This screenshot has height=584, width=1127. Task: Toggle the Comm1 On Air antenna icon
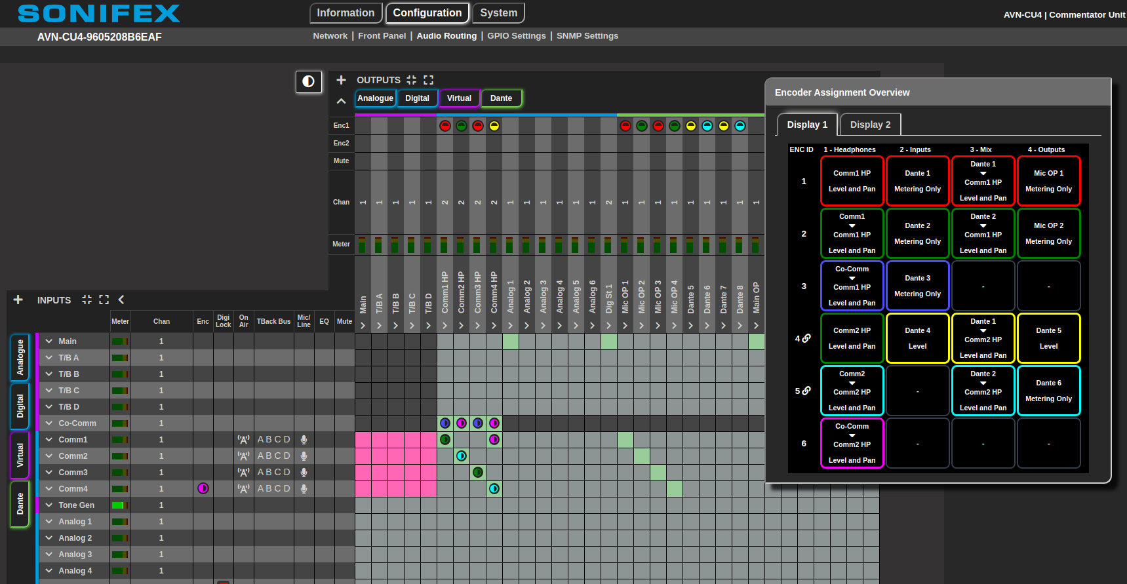[x=243, y=440]
